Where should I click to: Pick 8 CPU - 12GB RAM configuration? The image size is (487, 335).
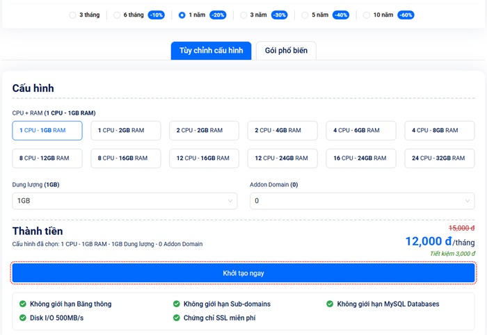47,158
